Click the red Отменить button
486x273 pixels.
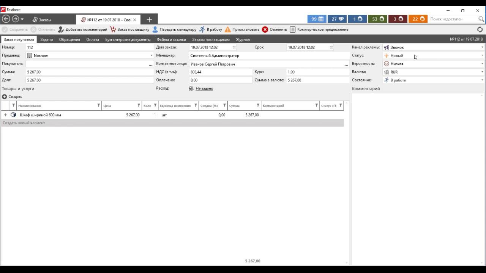[x=274, y=30]
